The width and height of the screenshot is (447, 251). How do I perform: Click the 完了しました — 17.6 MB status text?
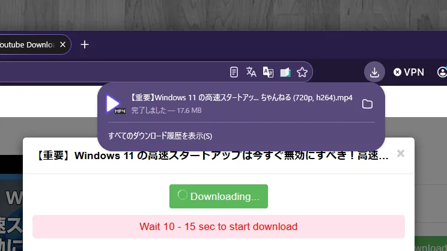[166, 110]
